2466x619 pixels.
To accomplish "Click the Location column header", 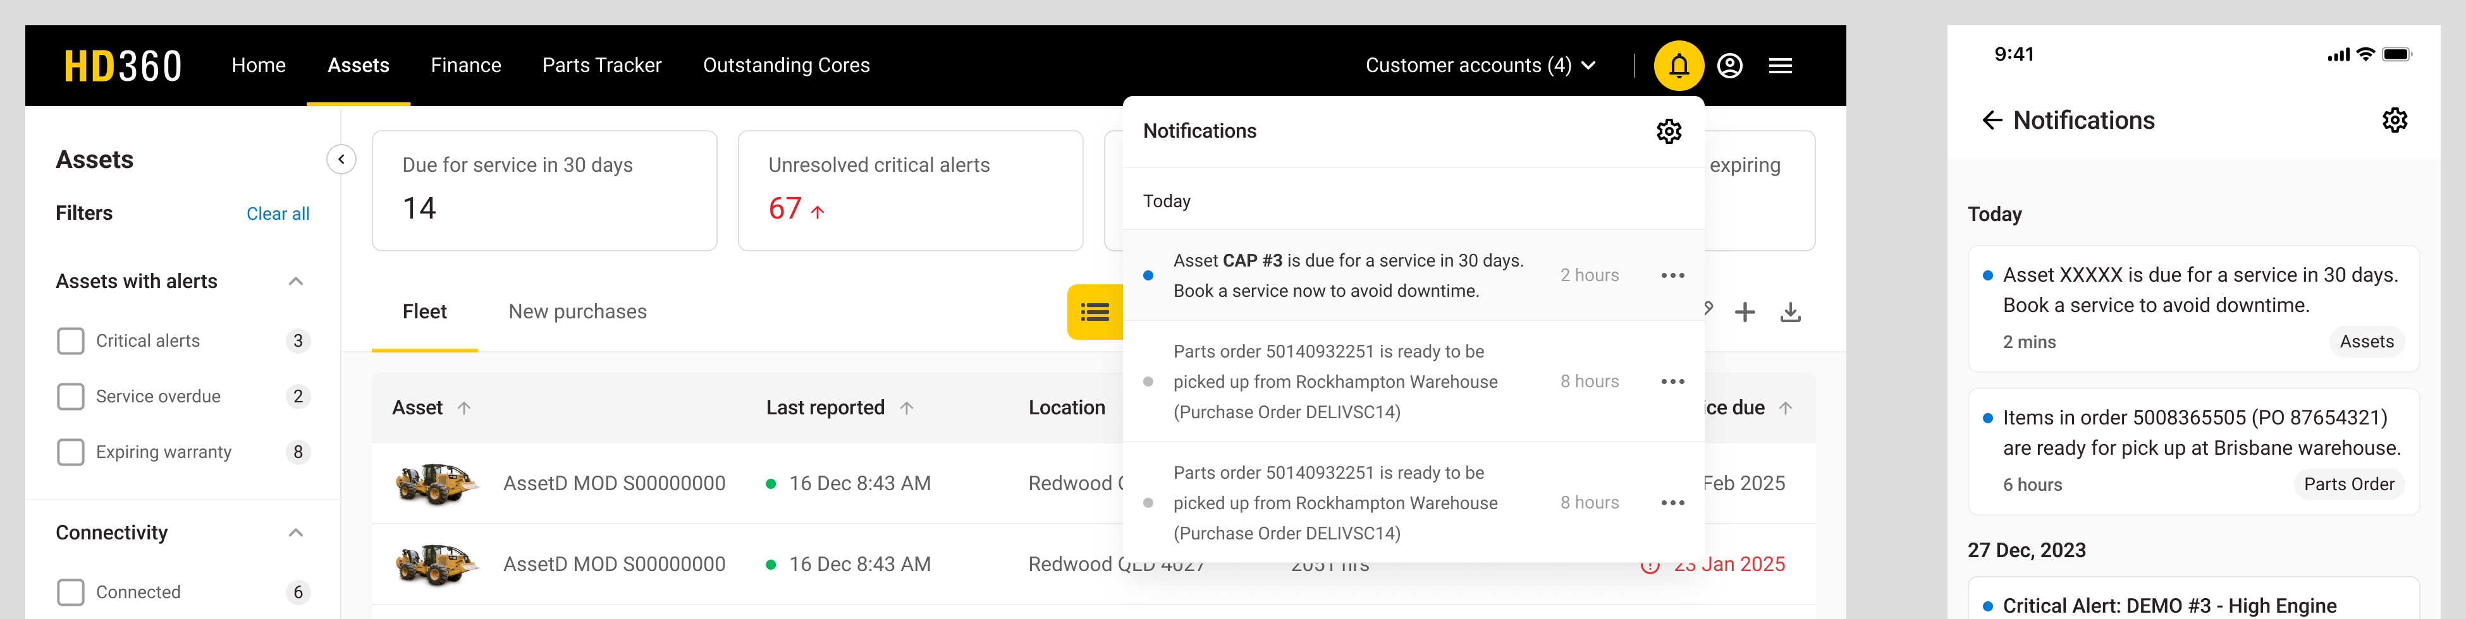I will pos(1067,409).
